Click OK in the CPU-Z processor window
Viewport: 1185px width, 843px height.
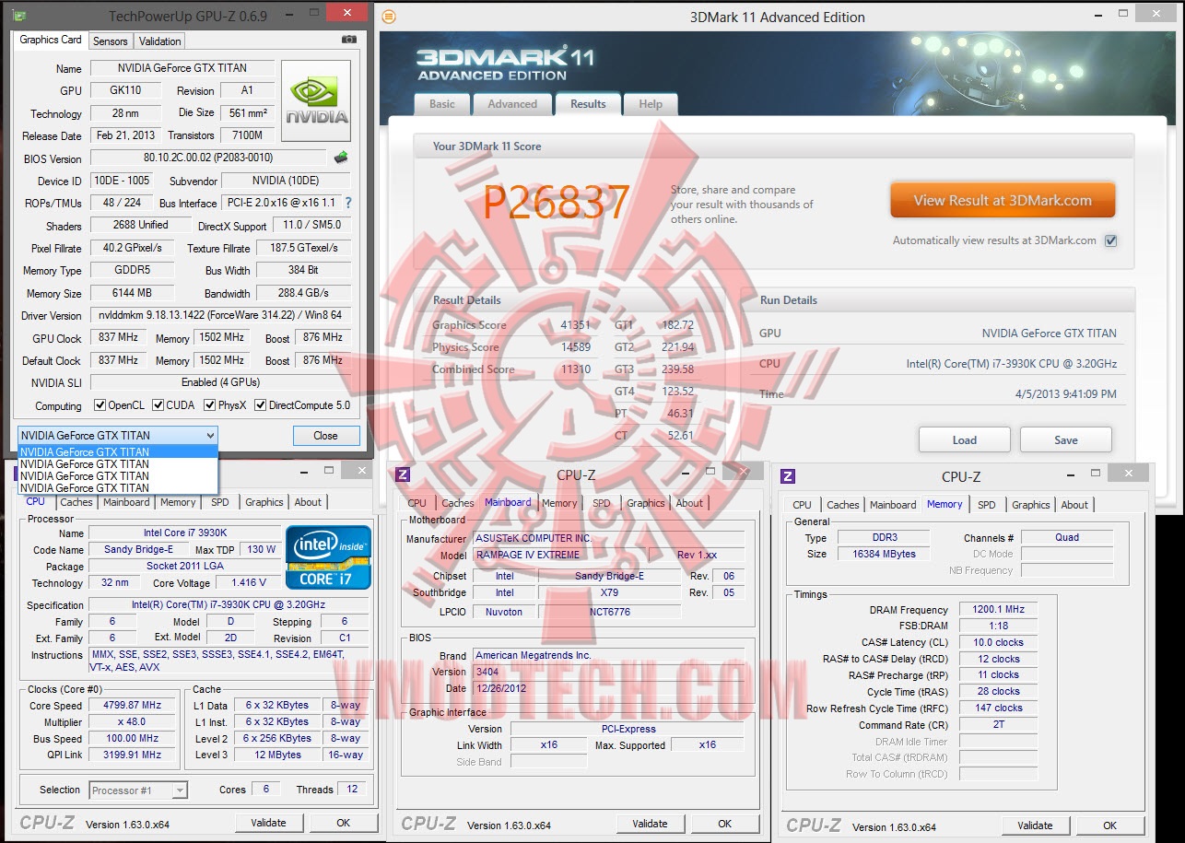(343, 823)
